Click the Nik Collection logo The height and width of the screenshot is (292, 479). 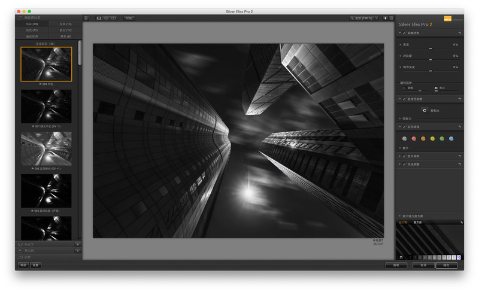pos(447,19)
